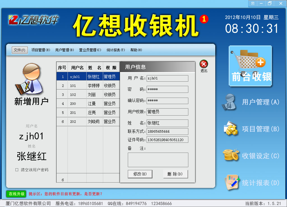Click the 新增用户 avatar icon
This screenshot has height=207, width=287.
tap(29, 79)
